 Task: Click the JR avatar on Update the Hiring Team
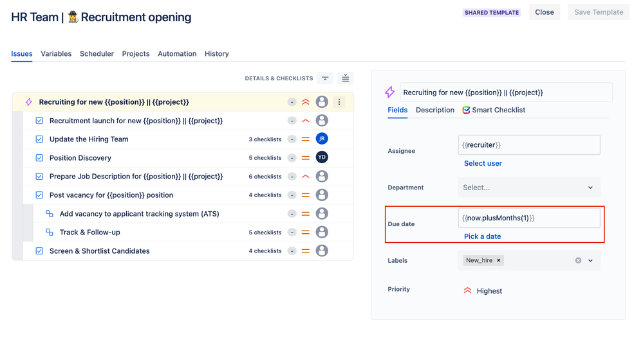(322, 139)
